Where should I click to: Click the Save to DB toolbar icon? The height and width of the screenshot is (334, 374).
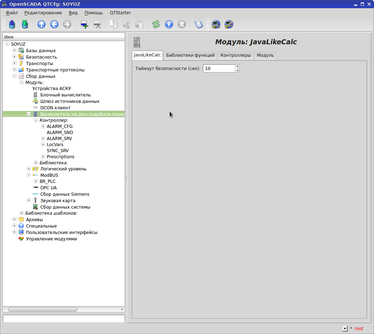(25, 24)
